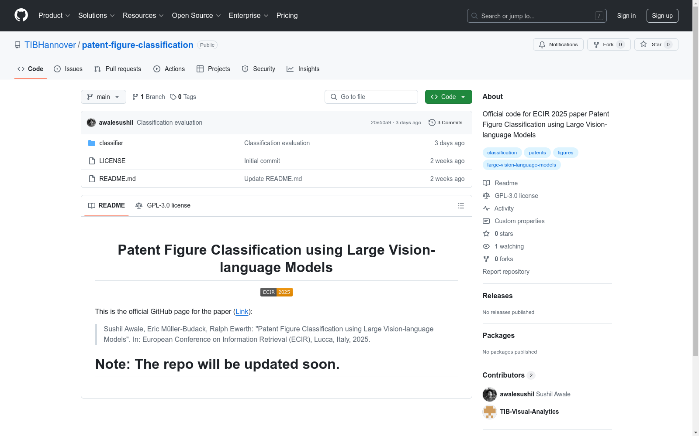Expand the Product menu

[54, 16]
